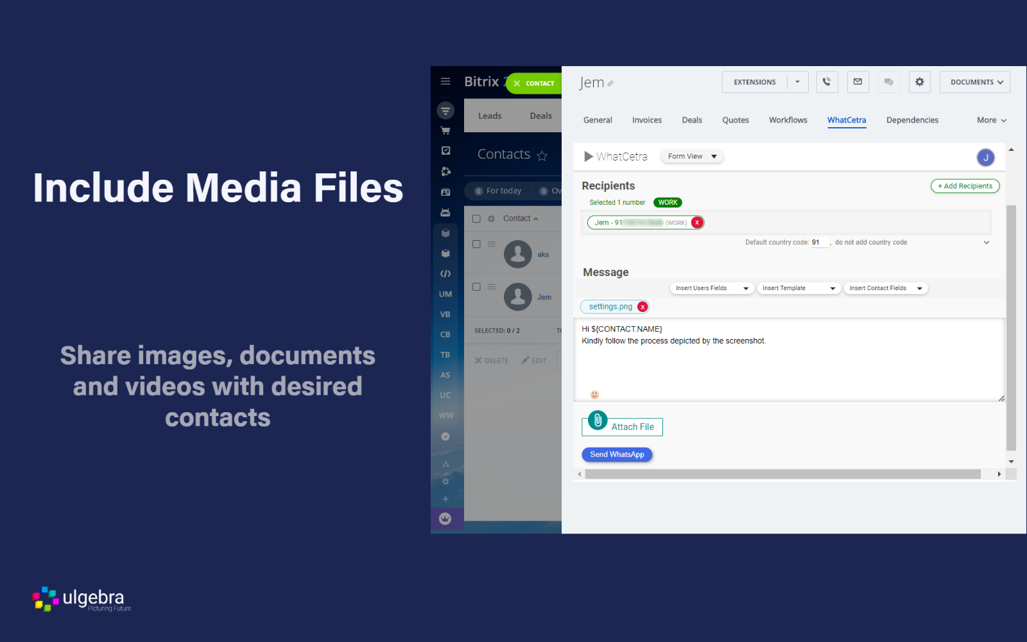Image resolution: width=1027 pixels, height=642 pixels.
Task: Open the gear settings button beside Documents
Action: (920, 82)
